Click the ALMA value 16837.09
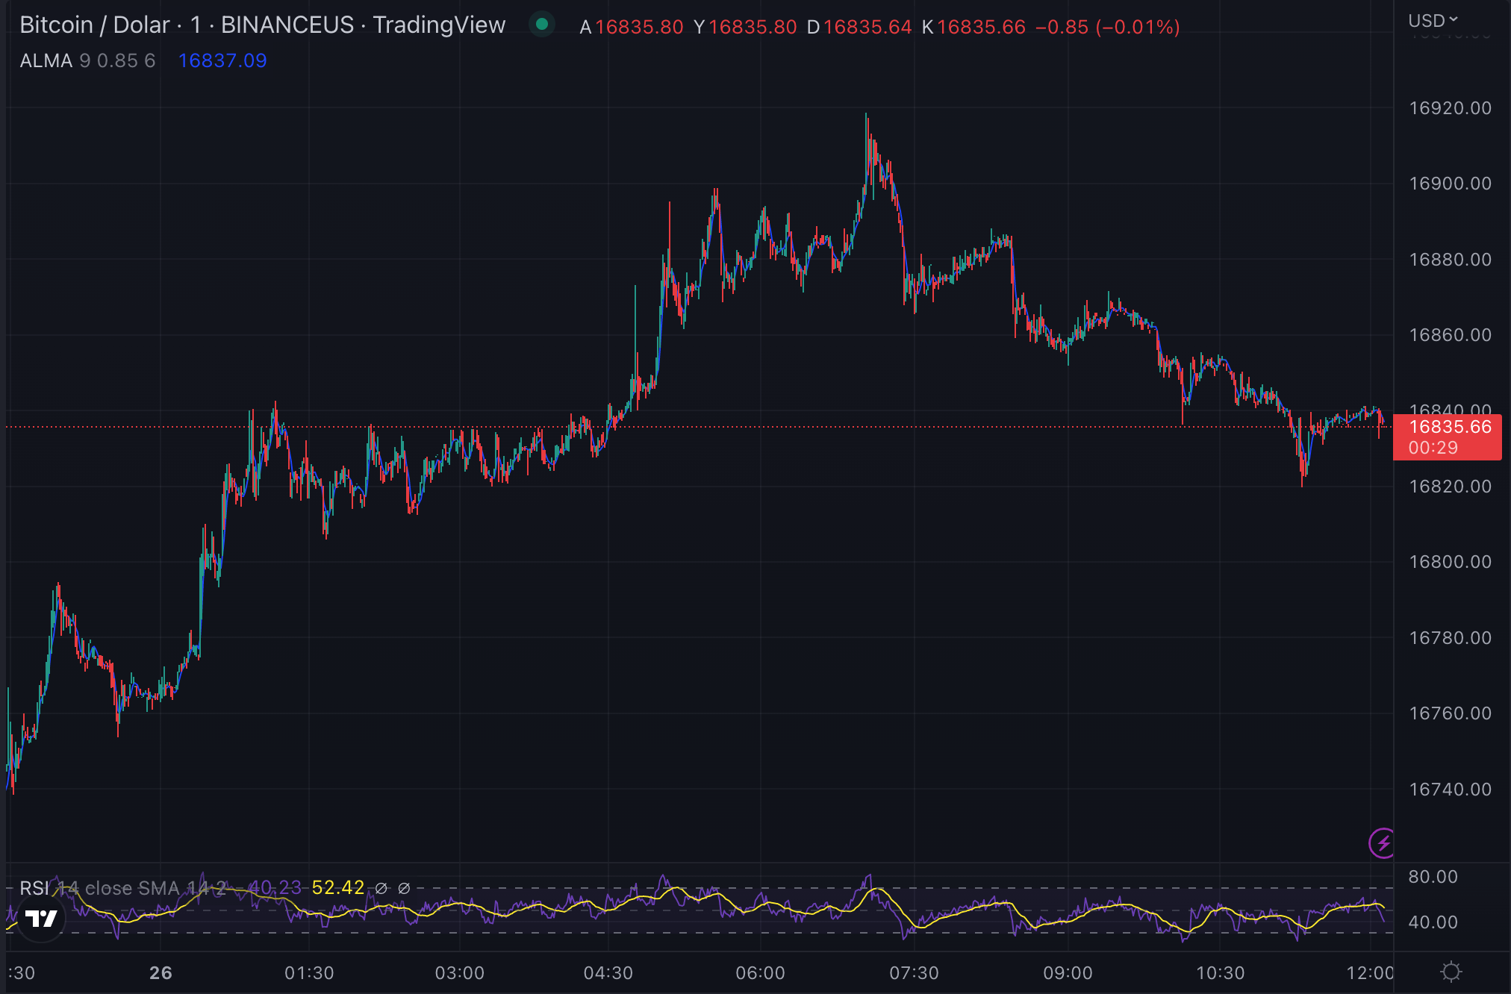Viewport: 1511px width, 994px height. point(222,60)
